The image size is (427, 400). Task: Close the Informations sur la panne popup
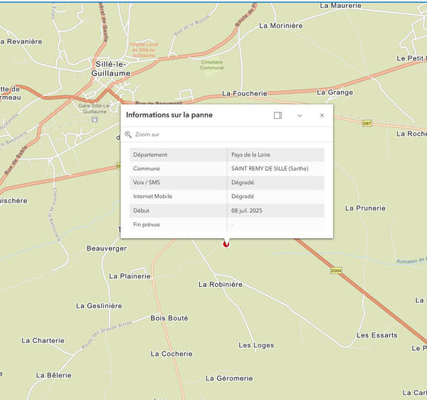[322, 115]
